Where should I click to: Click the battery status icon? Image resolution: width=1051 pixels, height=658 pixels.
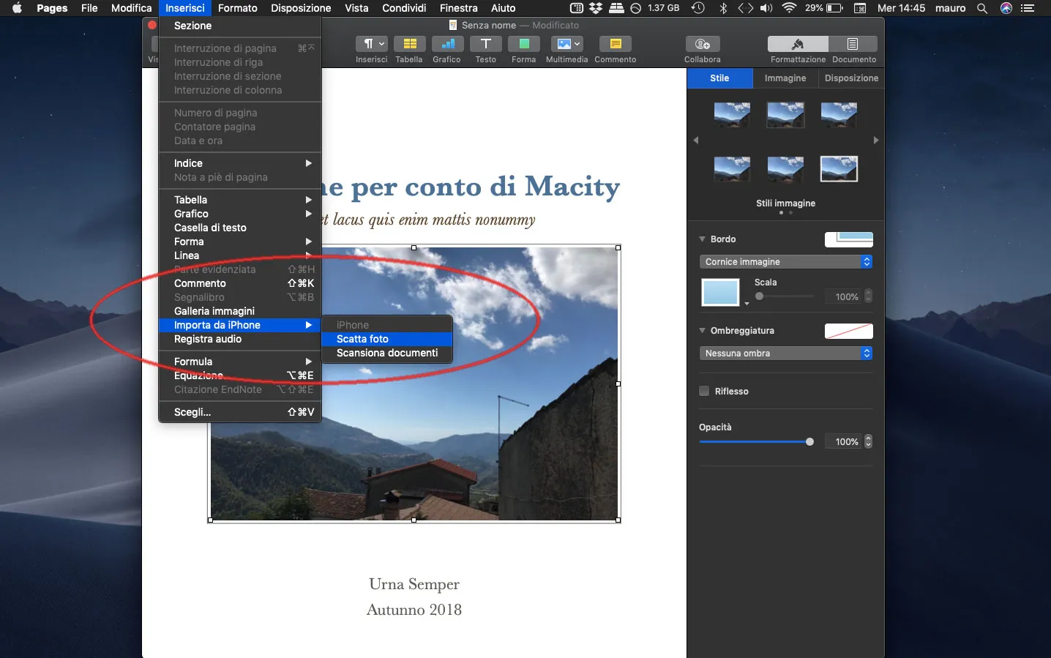[x=834, y=8]
